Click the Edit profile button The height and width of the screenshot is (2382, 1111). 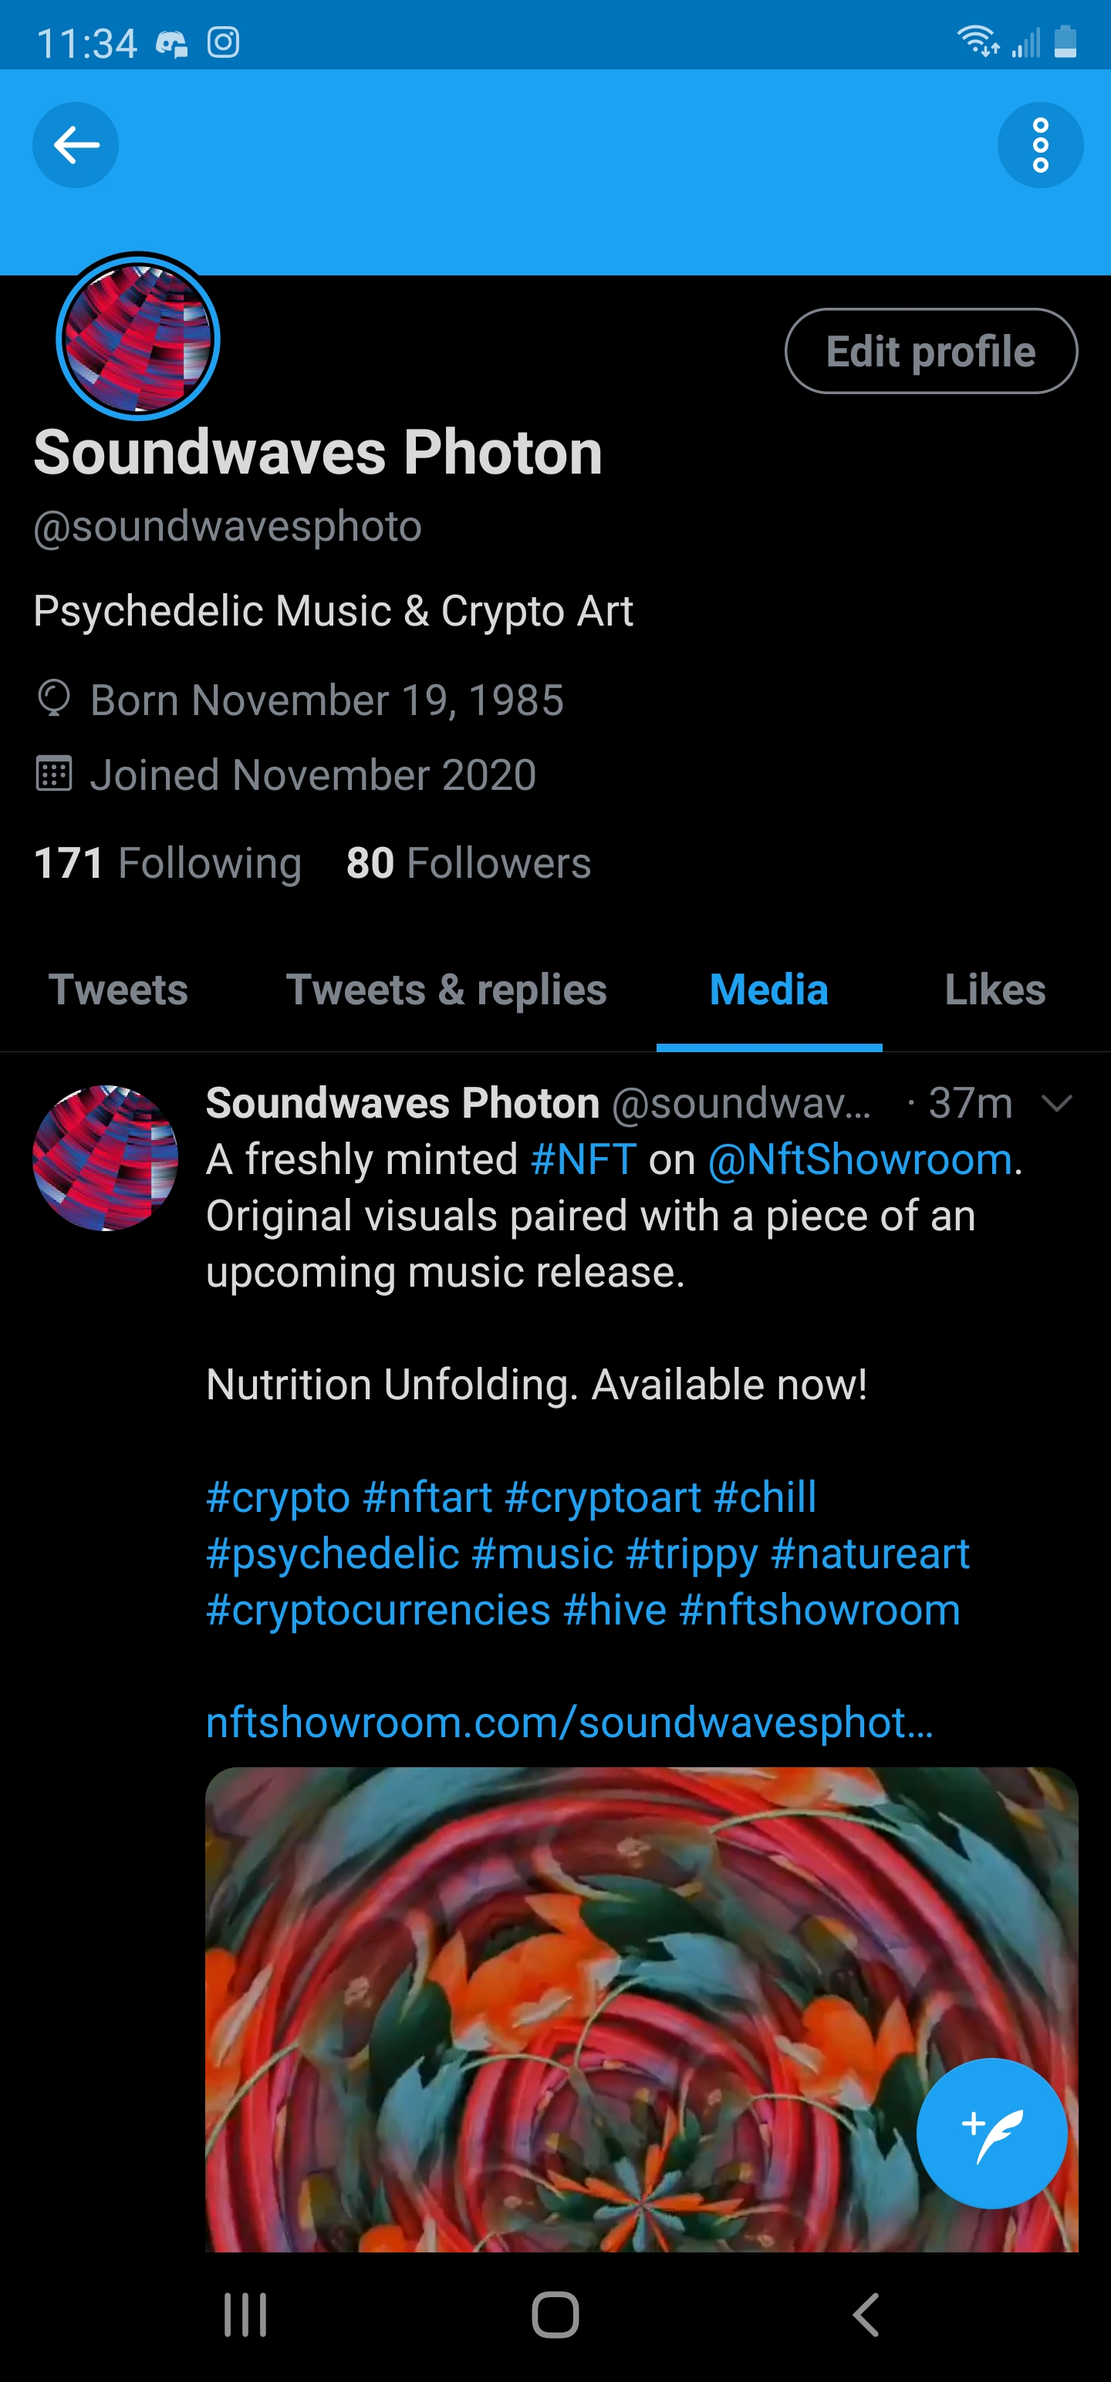coord(930,352)
